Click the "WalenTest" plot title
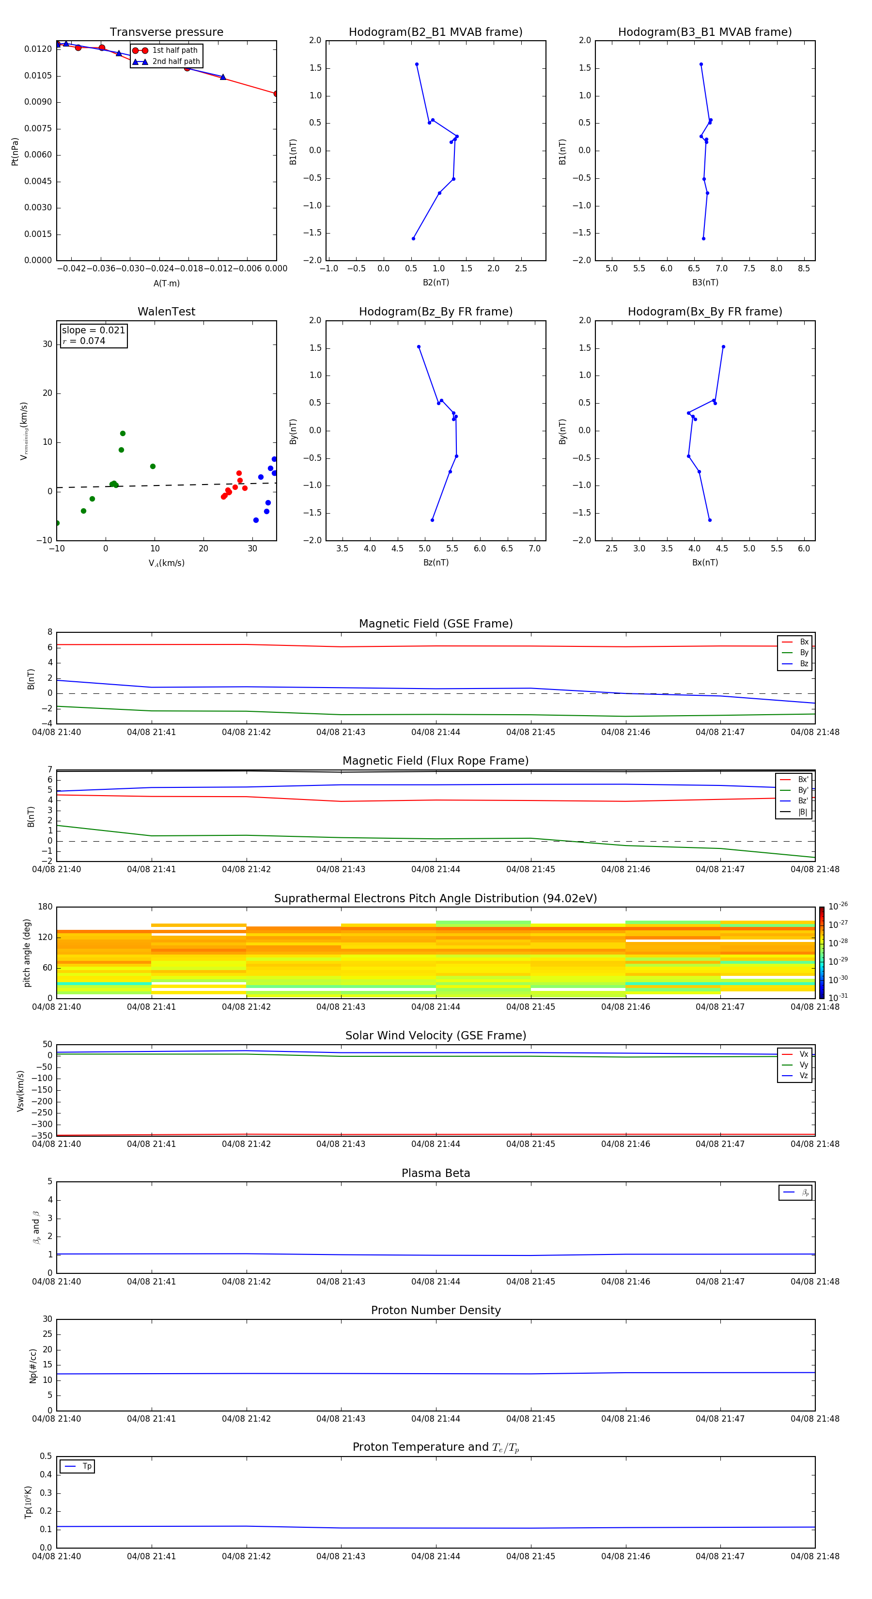 click(x=166, y=312)
